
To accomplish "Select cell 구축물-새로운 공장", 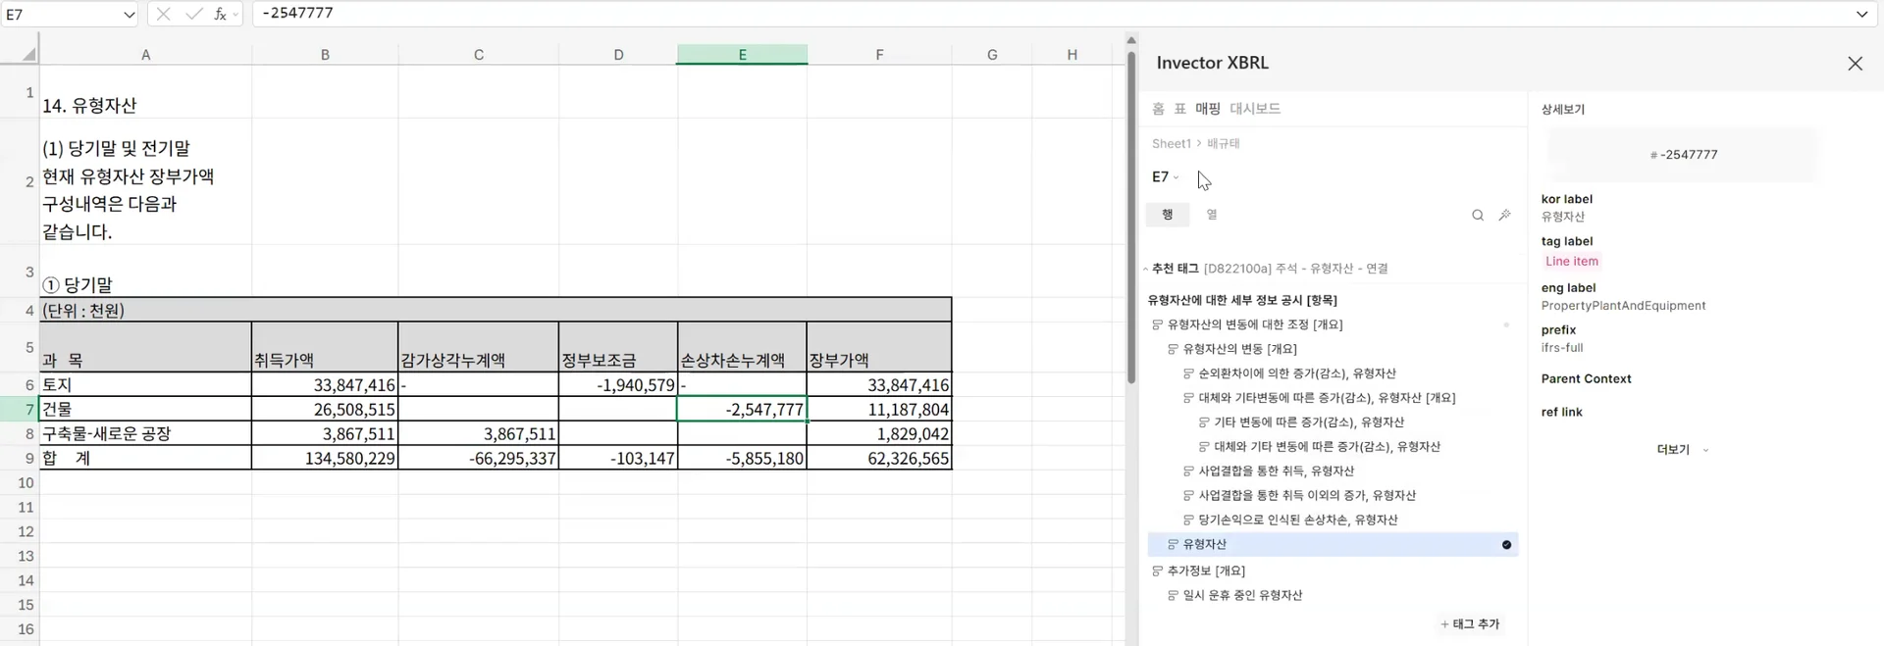I will pos(145,433).
